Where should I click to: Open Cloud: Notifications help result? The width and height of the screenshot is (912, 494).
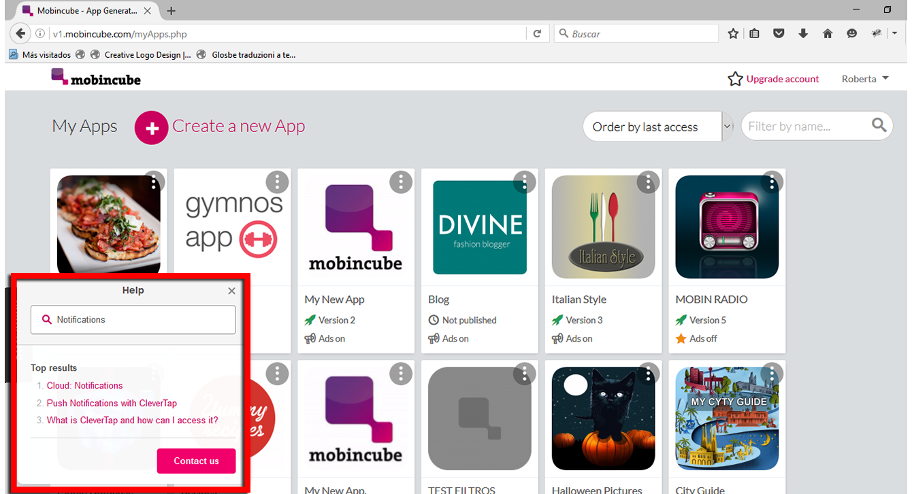click(x=84, y=385)
